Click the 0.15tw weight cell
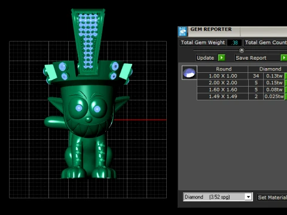This screenshot has width=287, height=215. [x=274, y=82]
